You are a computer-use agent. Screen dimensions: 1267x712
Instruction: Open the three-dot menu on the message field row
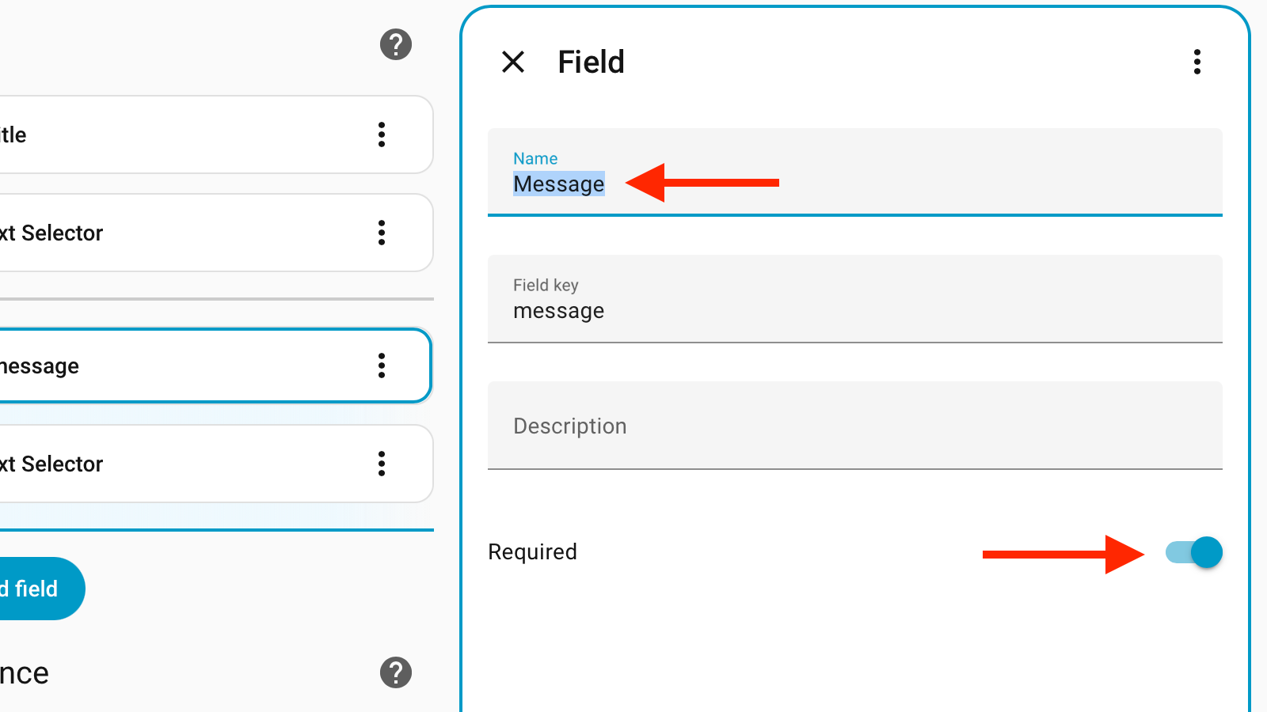pyautogui.click(x=382, y=365)
